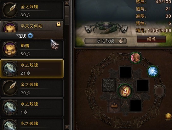Click the pet list scrollbar thumb
Viewport: 172px width, 130px height.
coord(67,15)
